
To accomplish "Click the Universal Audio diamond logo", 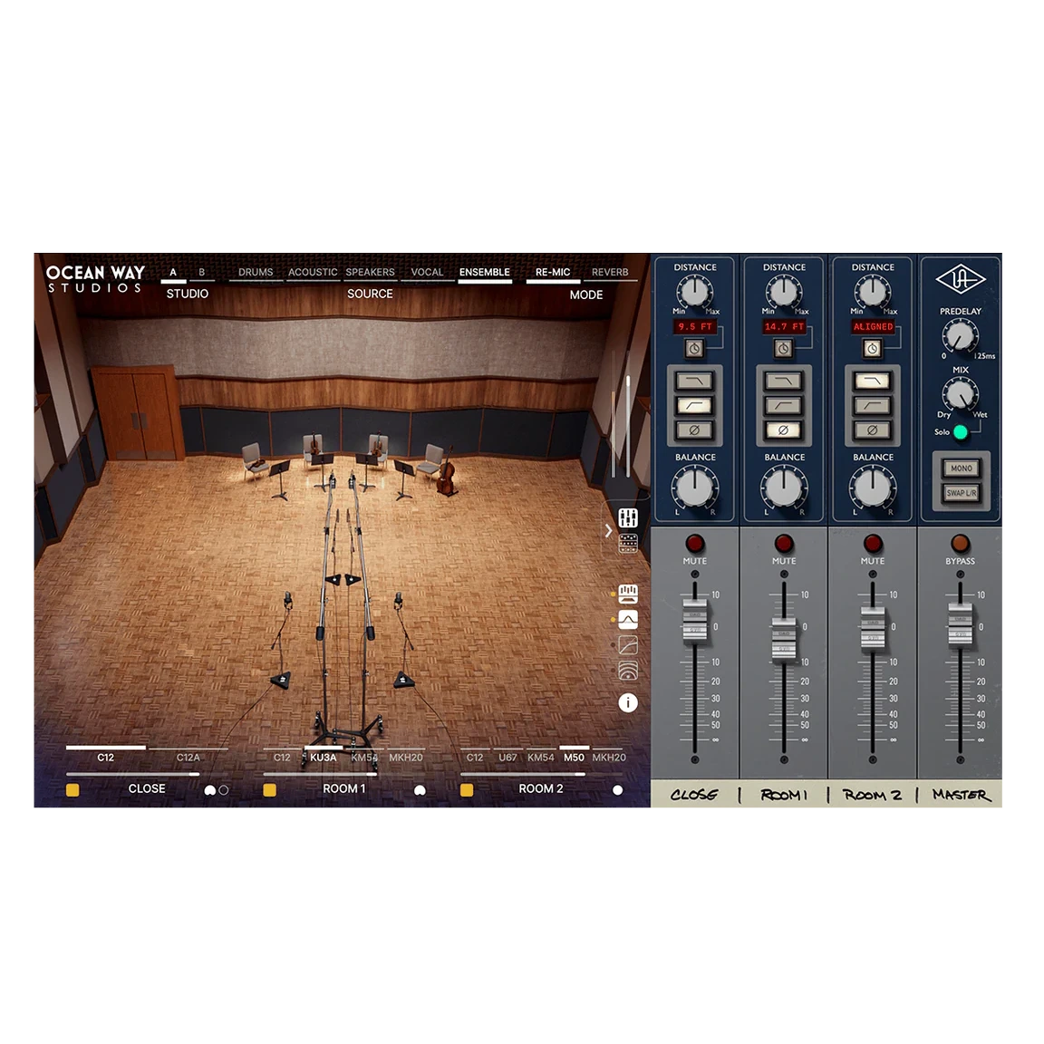I will point(960,280).
